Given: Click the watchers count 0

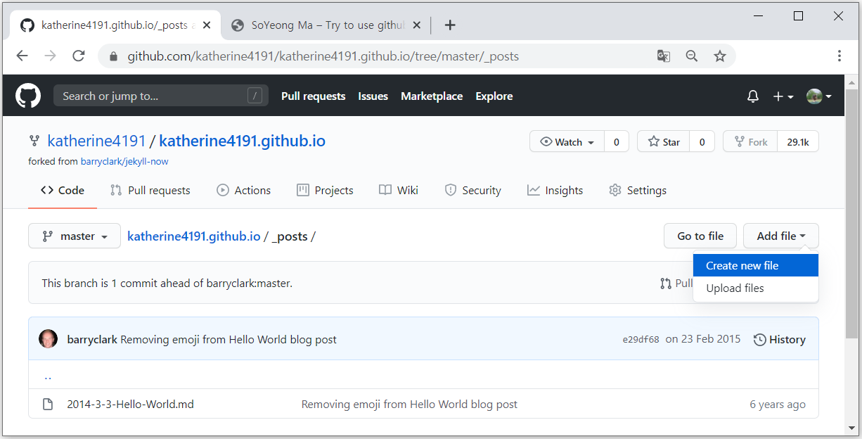Looking at the screenshot, I should [x=617, y=142].
